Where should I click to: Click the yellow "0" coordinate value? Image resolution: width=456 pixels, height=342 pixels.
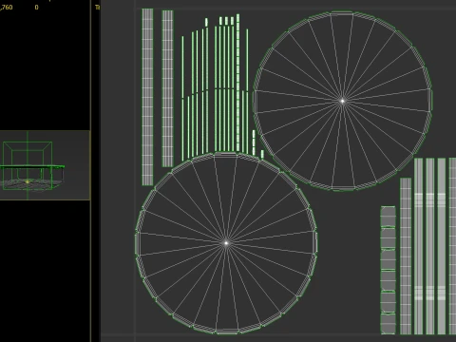(x=36, y=8)
